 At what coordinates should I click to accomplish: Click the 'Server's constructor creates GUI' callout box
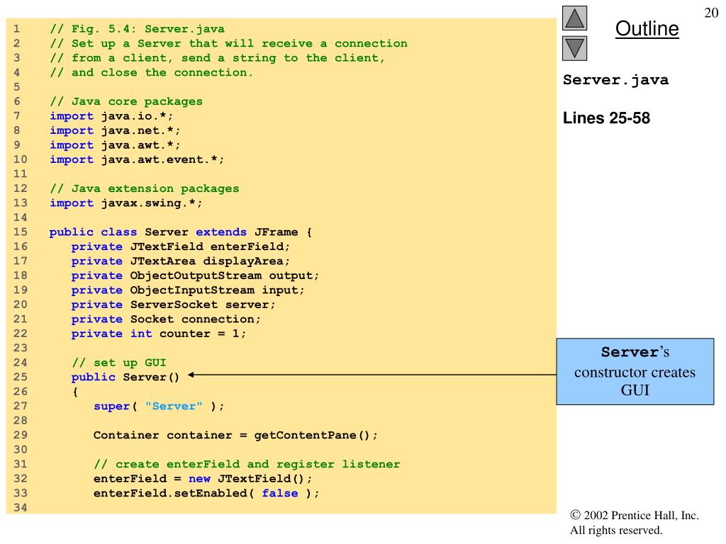[x=635, y=371]
